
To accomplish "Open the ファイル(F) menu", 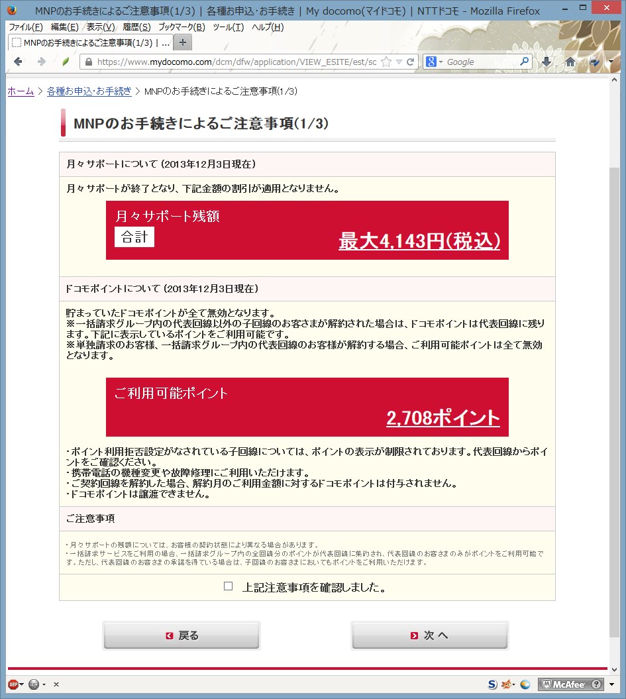I will (x=26, y=27).
